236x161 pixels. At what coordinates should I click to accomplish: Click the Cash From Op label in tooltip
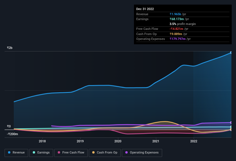click(146, 34)
